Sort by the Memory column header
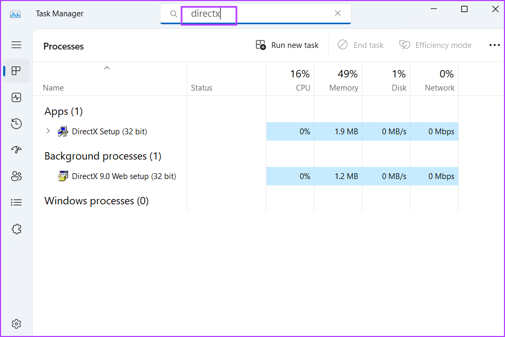Viewport: 505px width, 337px height. 338,80
